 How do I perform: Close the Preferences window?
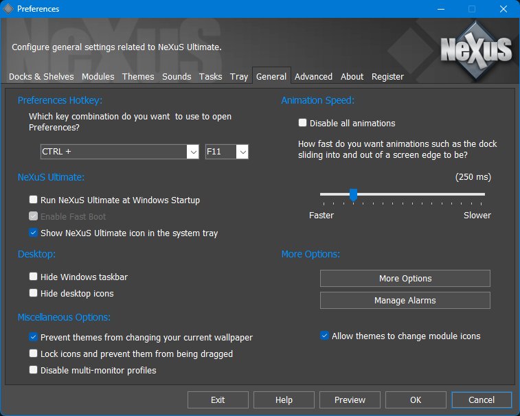(503, 9)
